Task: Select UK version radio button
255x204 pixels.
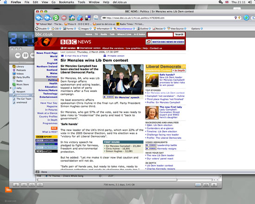Action: (x=62, y=48)
